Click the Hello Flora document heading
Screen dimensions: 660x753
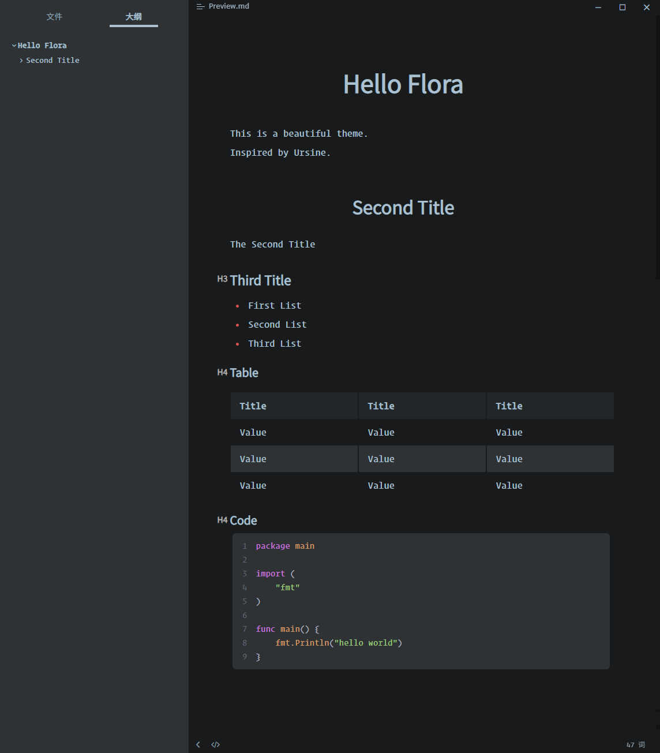click(x=403, y=84)
